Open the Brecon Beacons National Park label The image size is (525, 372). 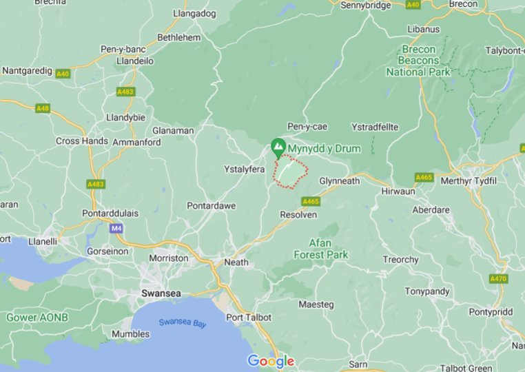[418, 61]
